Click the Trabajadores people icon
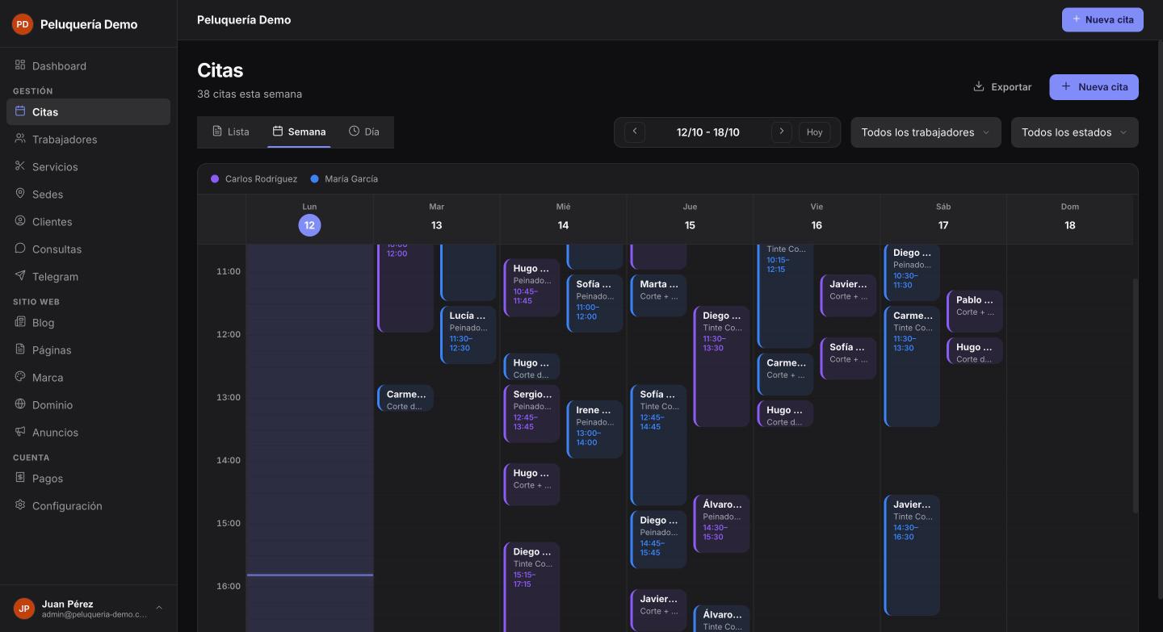Image resolution: width=1163 pixels, height=632 pixels. pos(20,139)
